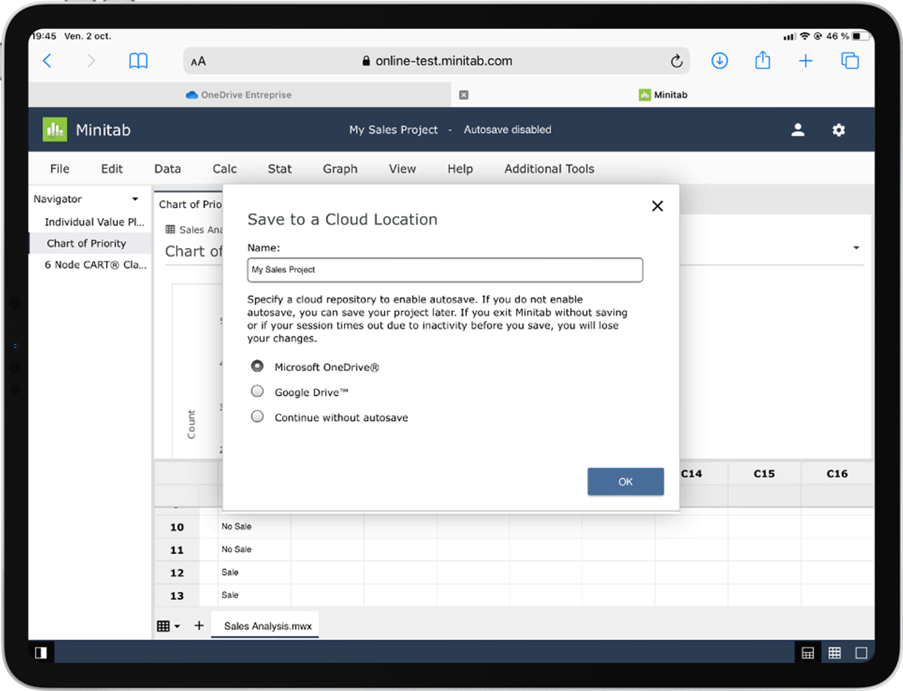
Task: Click the Safari downloads icon
Action: (x=719, y=61)
